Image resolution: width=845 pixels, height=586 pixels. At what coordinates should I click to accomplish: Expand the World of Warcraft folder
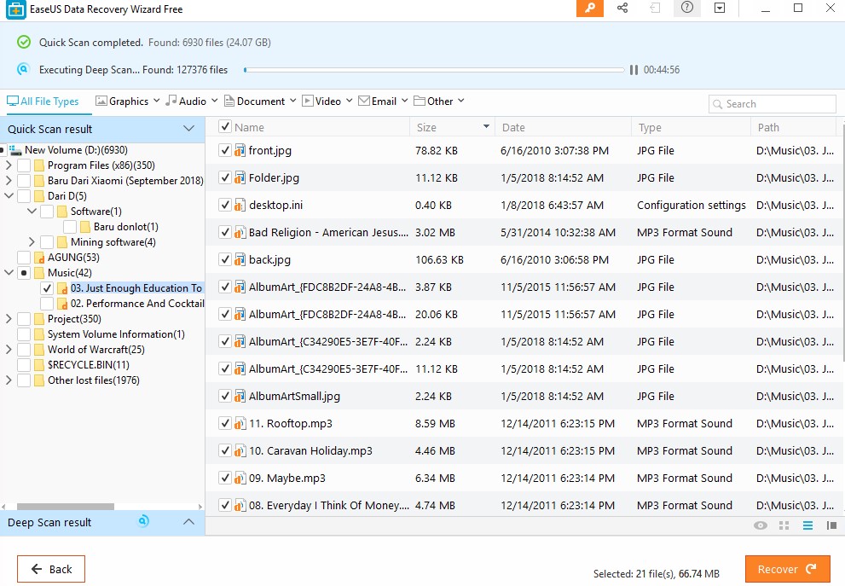coord(9,350)
